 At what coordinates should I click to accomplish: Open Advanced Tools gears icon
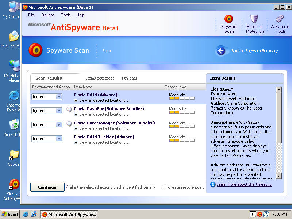[x=280, y=19]
